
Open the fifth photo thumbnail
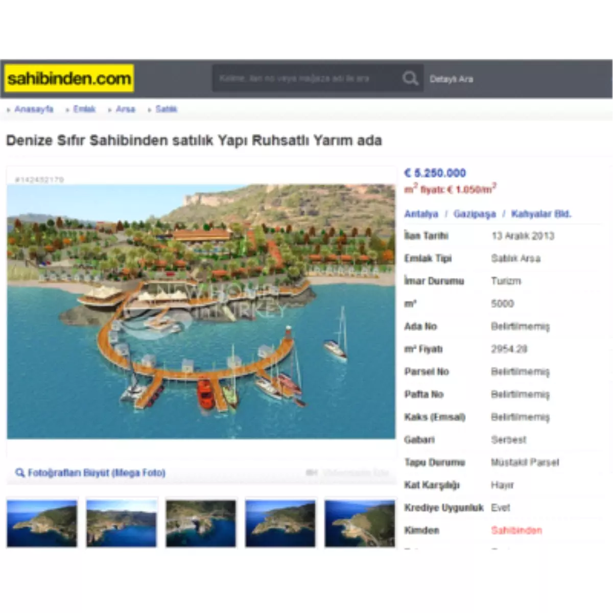[x=360, y=524]
